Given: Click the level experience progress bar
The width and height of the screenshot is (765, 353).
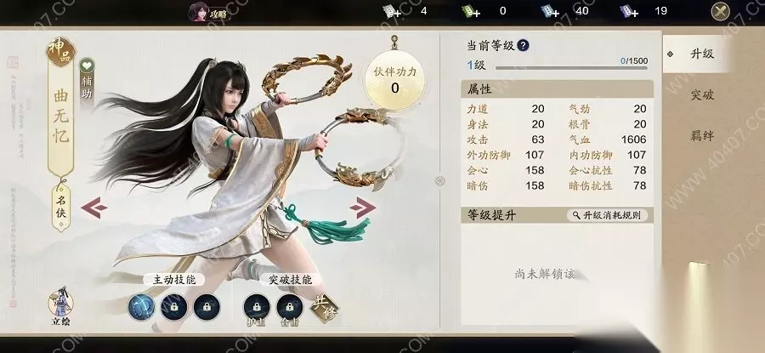Looking at the screenshot, I should point(571,68).
